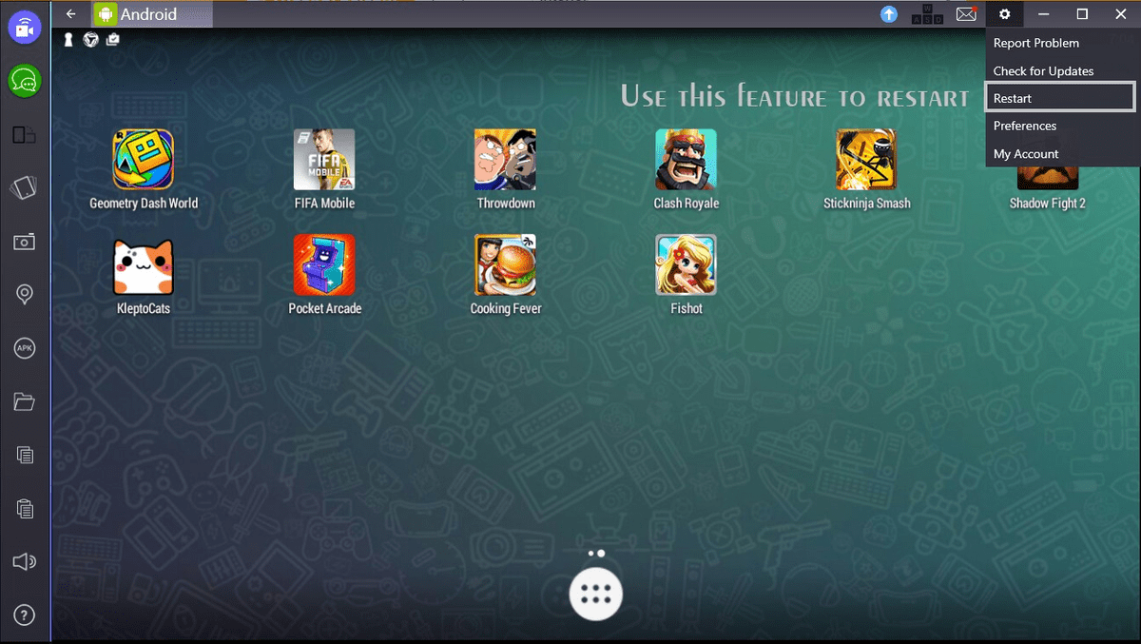Image resolution: width=1141 pixels, height=644 pixels.
Task: Click the blue upgrade arrow icon
Action: [889, 13]
